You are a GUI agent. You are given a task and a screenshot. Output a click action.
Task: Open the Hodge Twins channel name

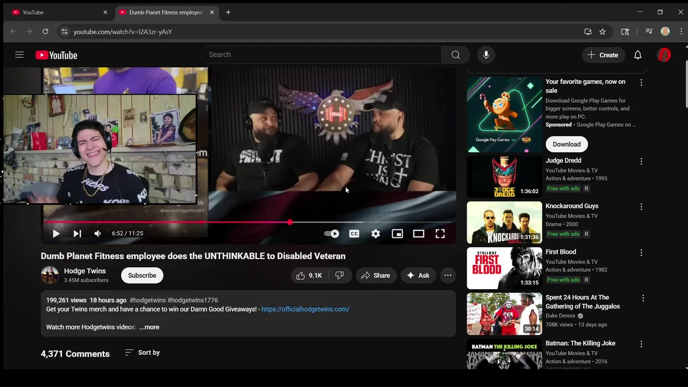click(85, 271)
